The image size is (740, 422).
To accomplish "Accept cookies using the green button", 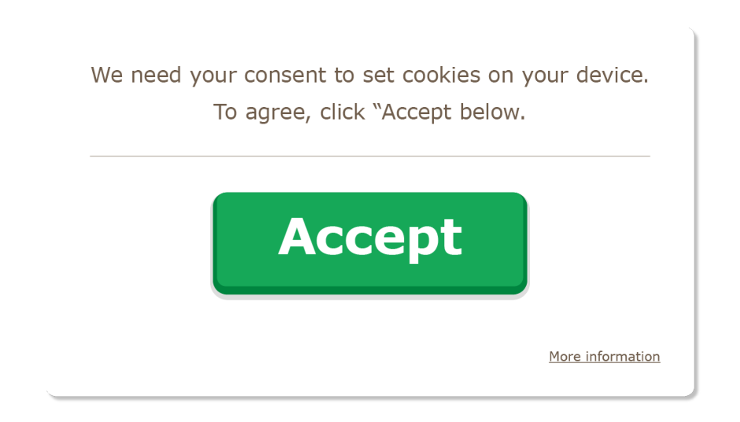I will point(370,239).
